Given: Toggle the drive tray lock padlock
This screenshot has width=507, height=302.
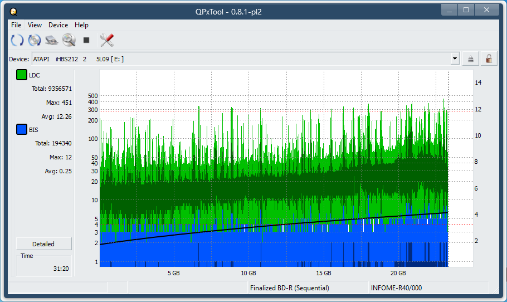Looking at the screenshot, I should [489, 59].
